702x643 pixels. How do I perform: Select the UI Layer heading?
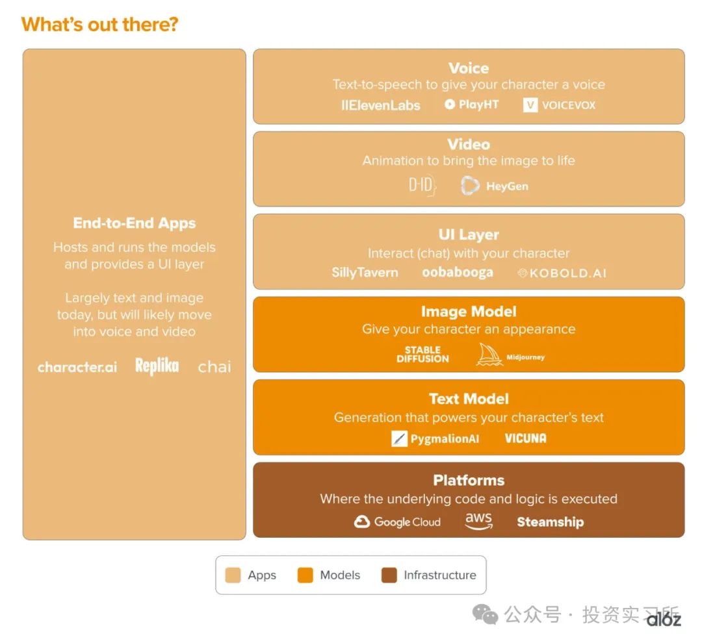tap(469, 234)
